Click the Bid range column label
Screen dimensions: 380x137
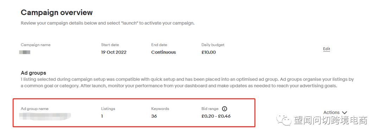210,109
